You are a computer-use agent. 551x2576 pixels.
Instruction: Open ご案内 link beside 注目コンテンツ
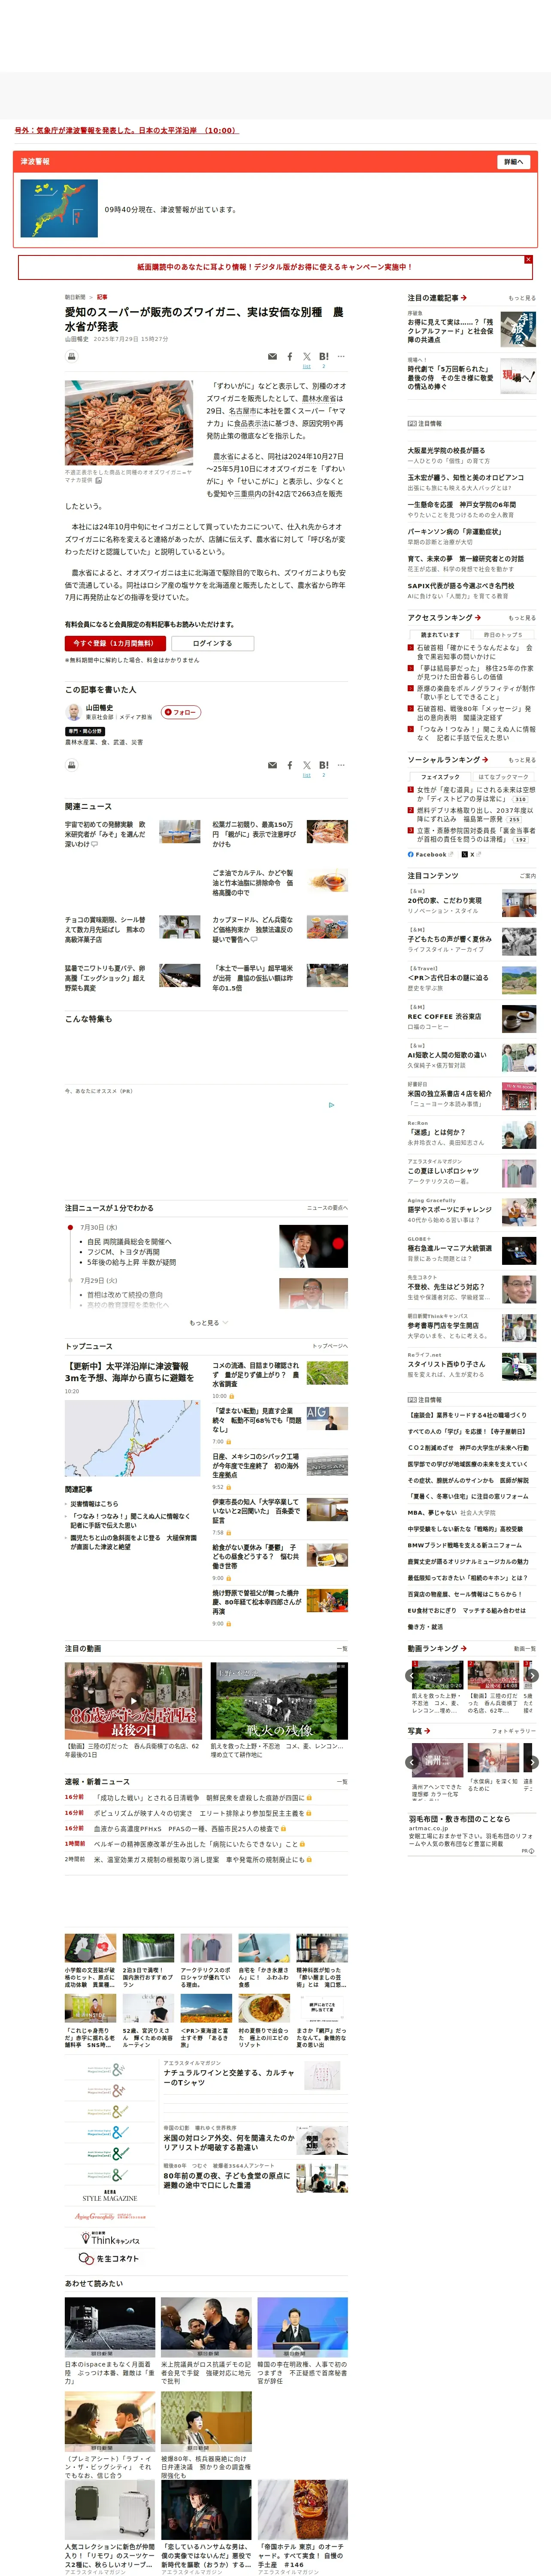pos(527,876)
